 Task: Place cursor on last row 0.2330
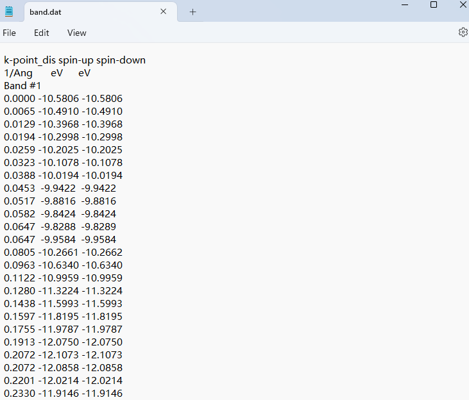[x=63, y=394]
